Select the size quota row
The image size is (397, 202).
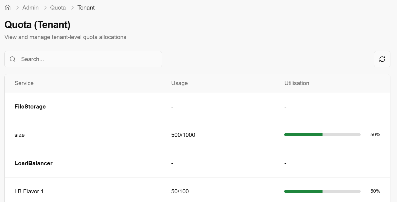point(20,135)
